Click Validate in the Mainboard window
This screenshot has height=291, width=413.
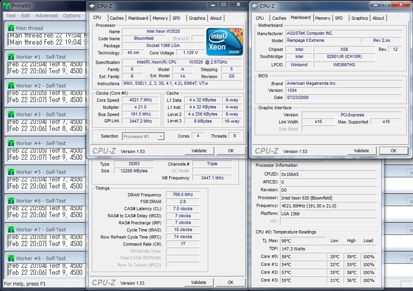[x=361, y=150]
